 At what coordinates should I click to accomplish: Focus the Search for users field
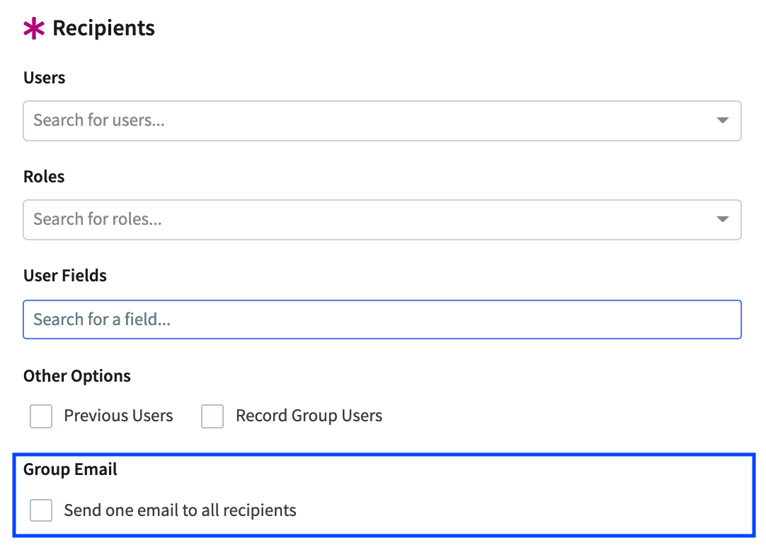pyautogui.click(x=382, y=121)
